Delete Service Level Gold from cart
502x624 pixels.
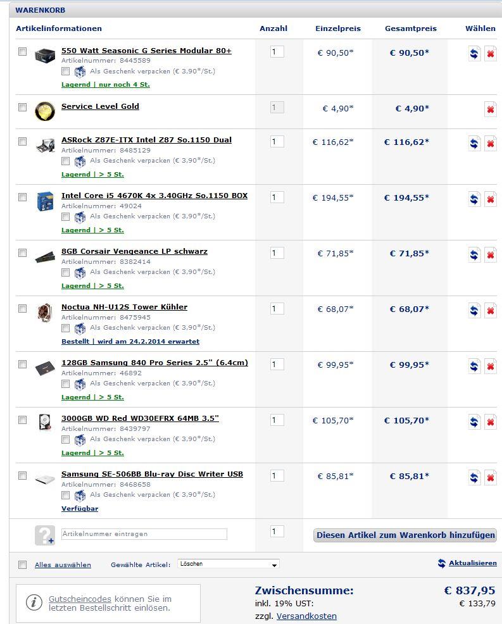coord(490,109)
